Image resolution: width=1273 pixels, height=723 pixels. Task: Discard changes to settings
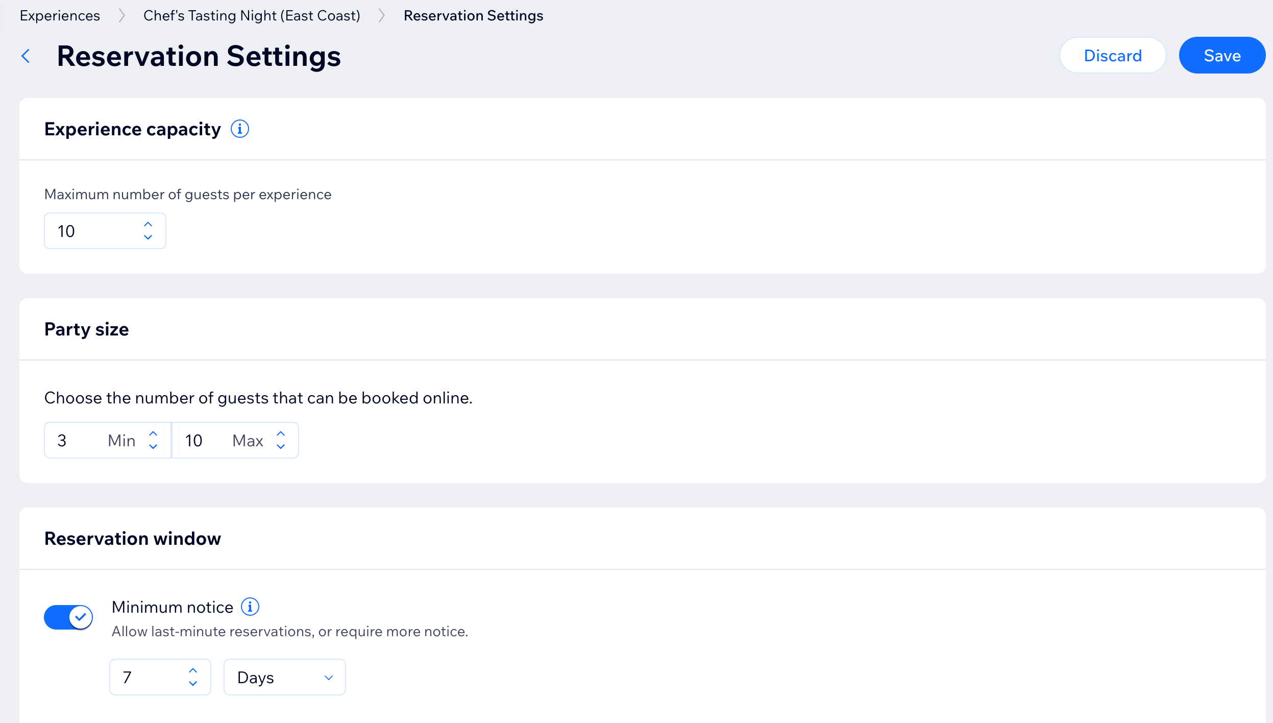1112,56
